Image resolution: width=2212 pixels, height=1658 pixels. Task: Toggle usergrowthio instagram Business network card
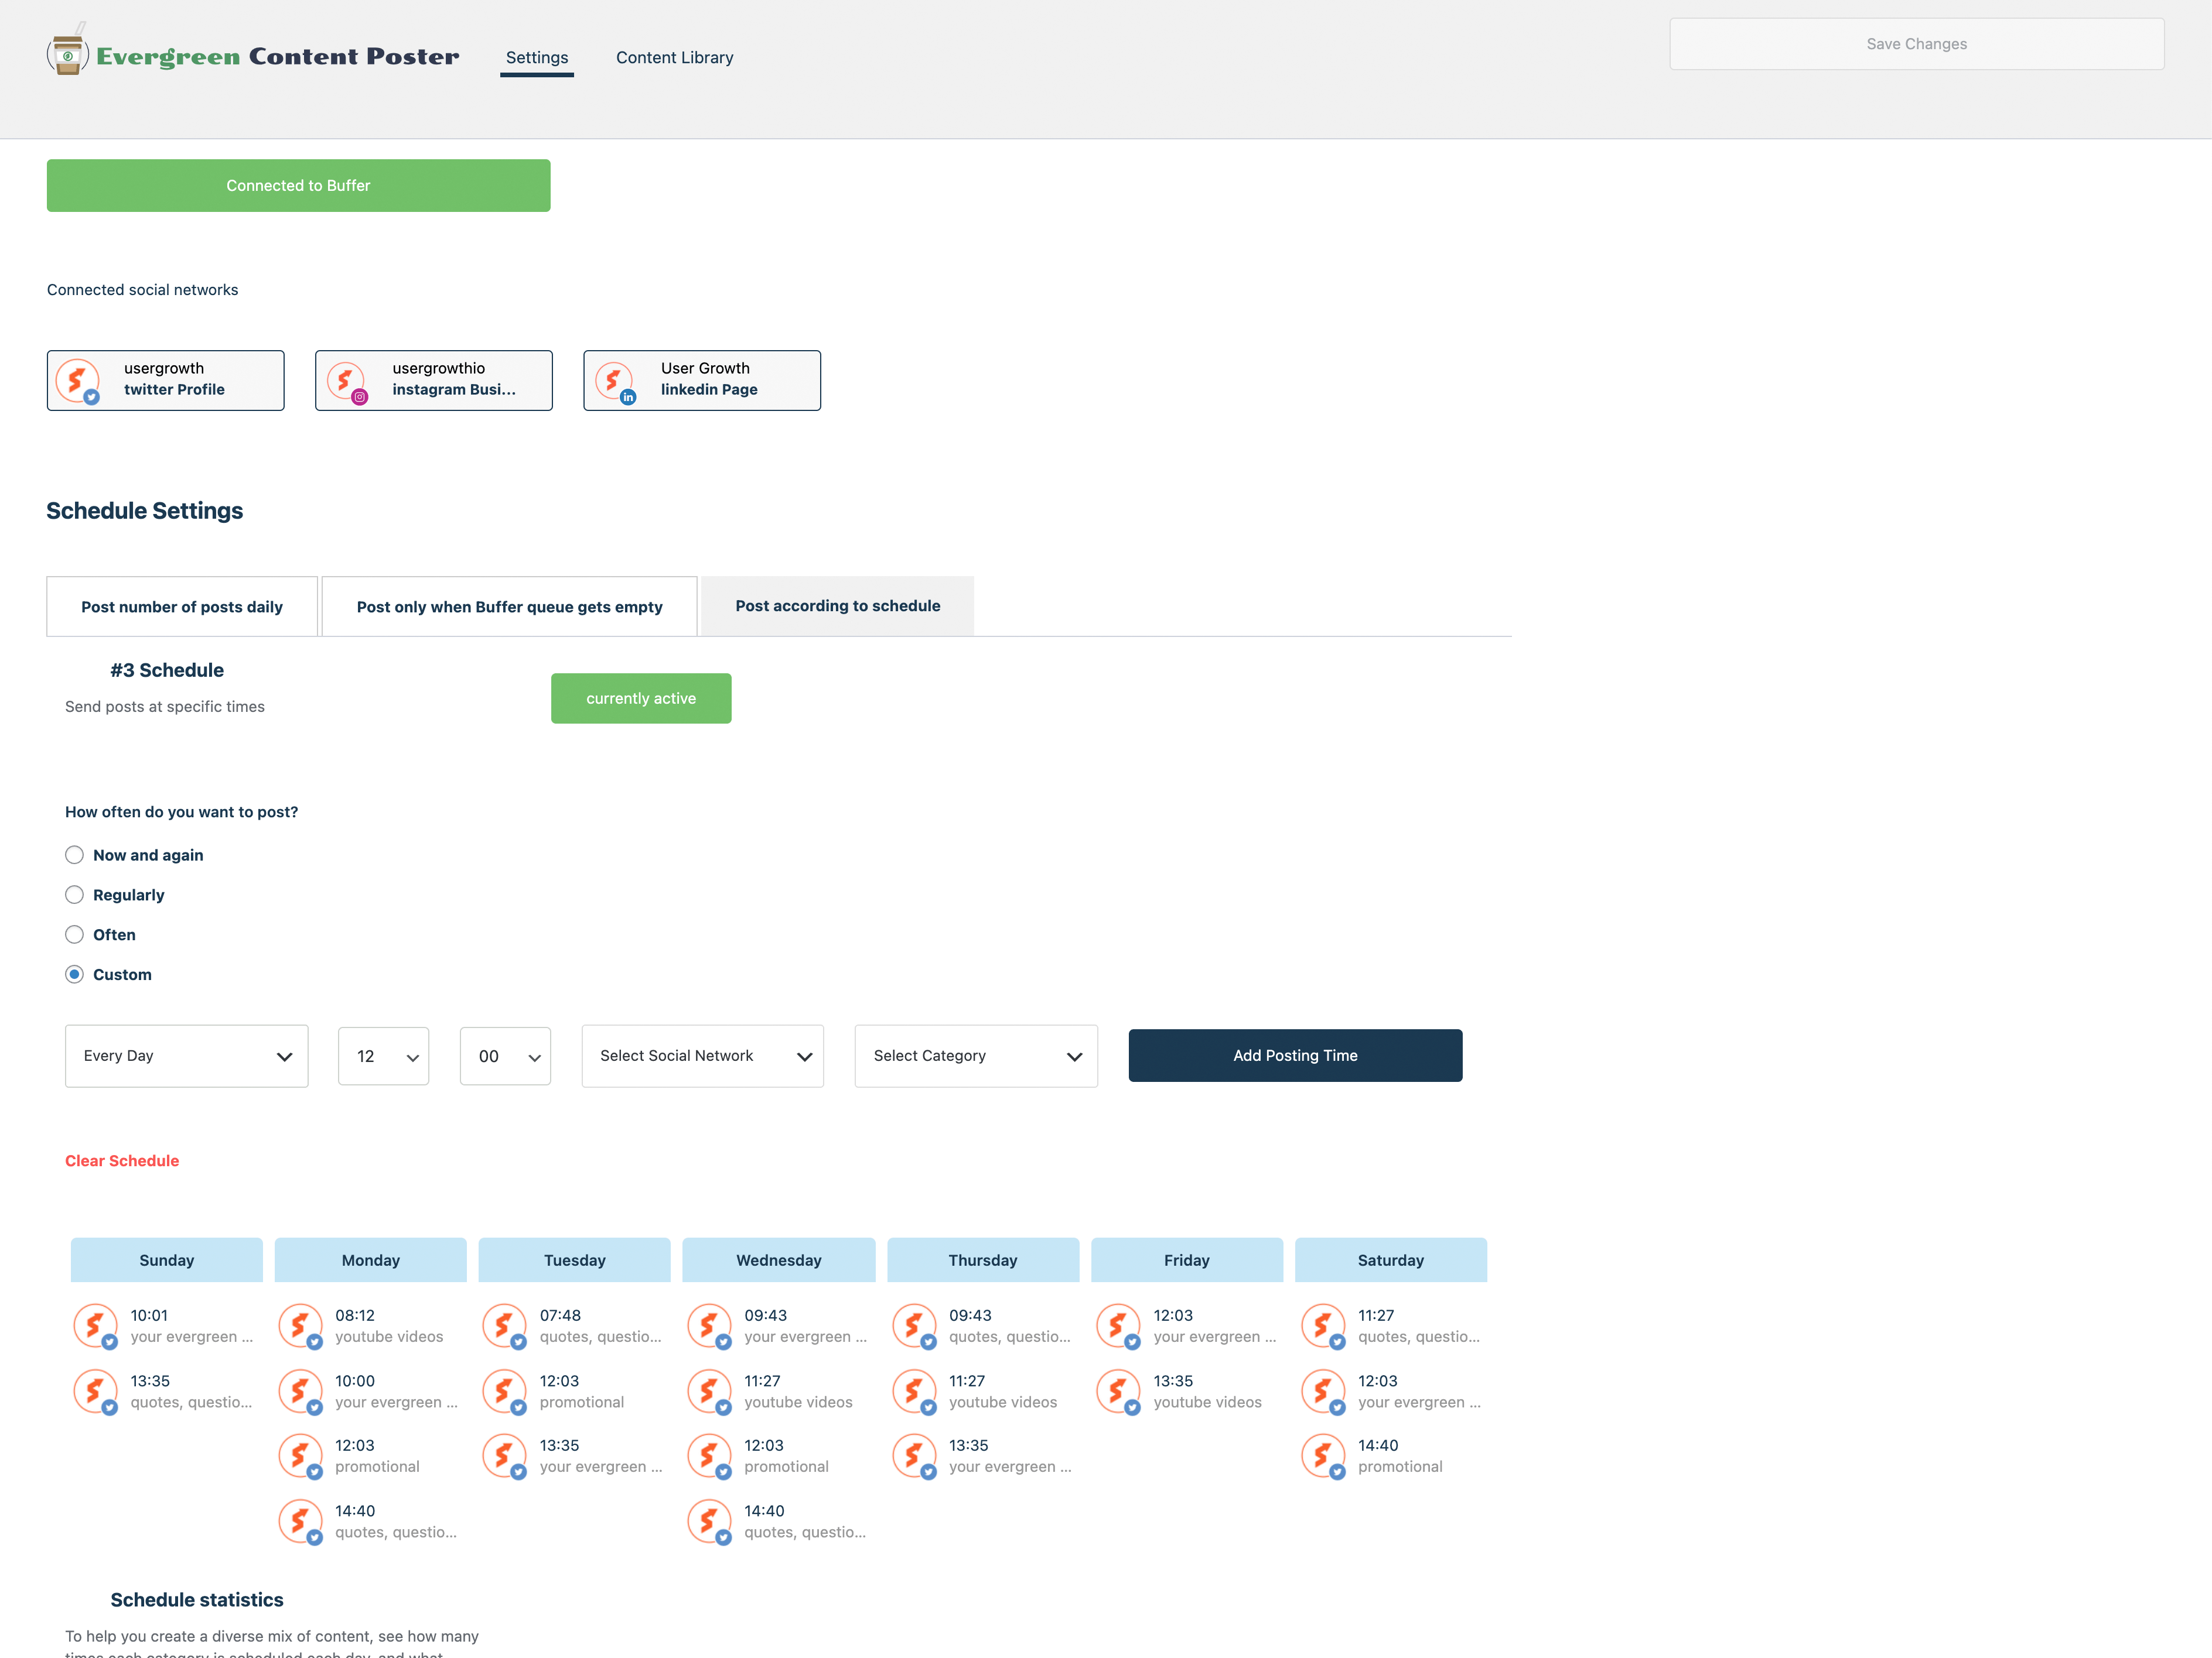pyautogui.click(x=434, y=380)
